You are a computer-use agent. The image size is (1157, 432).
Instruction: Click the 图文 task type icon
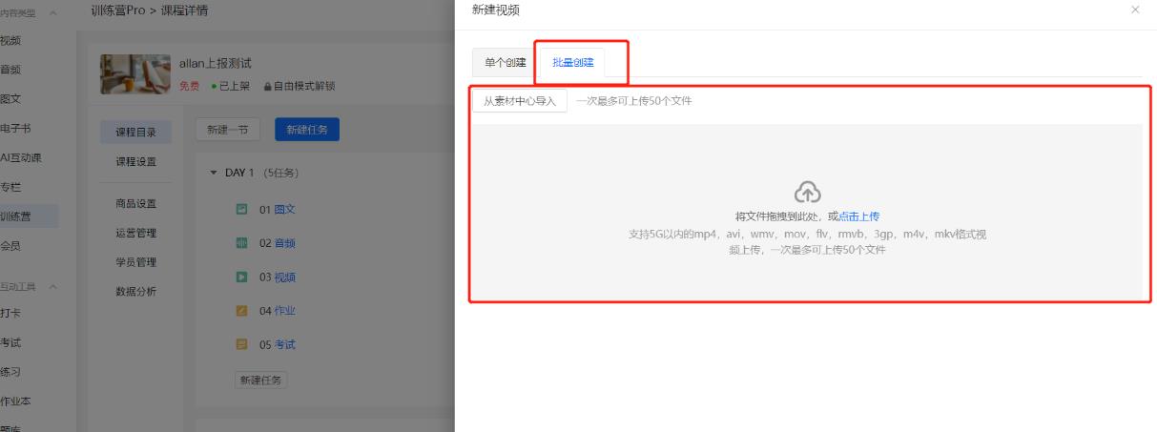click(x=242, y=209)
